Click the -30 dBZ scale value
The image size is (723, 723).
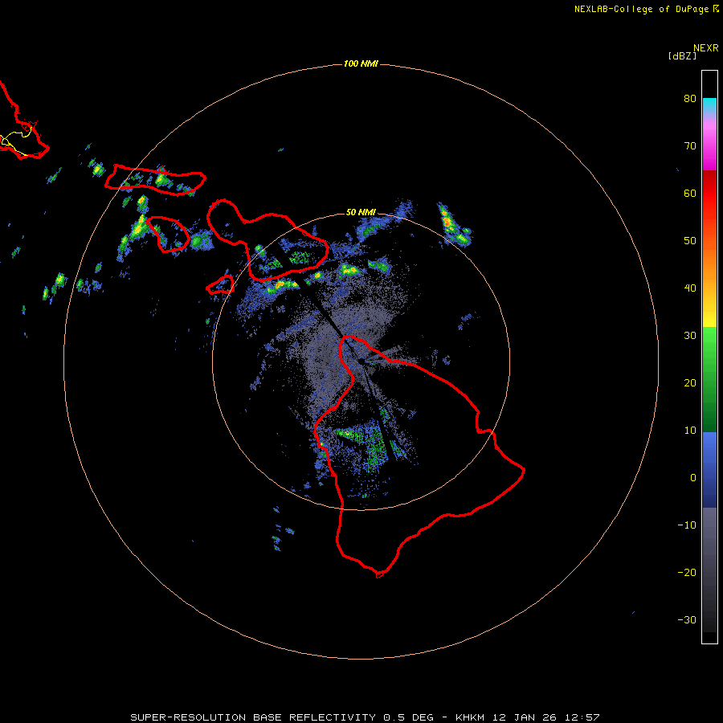pyautogui.click(x=687, y=620)
